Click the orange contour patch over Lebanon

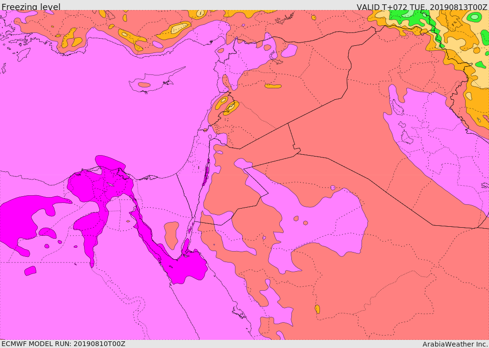click(x=223, y=102)
